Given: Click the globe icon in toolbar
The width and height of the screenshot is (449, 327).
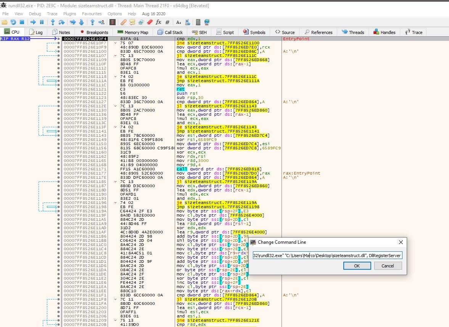Looking at the screenshot, I should [x=207, y=22].
